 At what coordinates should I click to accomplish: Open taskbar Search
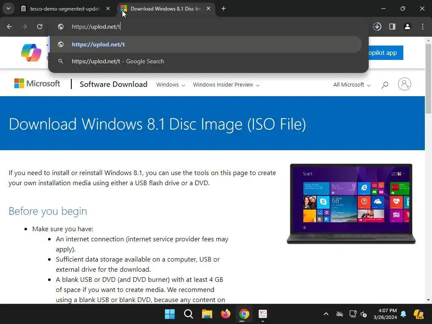pyautogui.click(x=189, y=314)
